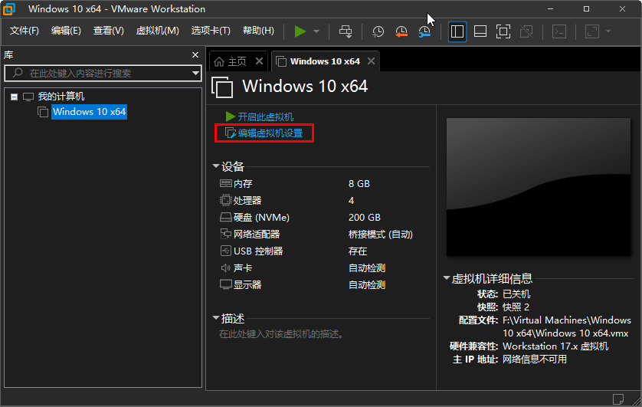Viewport: 642px width, 407px height.
Task: Click the 200 GB disk value
Action: 365,218
